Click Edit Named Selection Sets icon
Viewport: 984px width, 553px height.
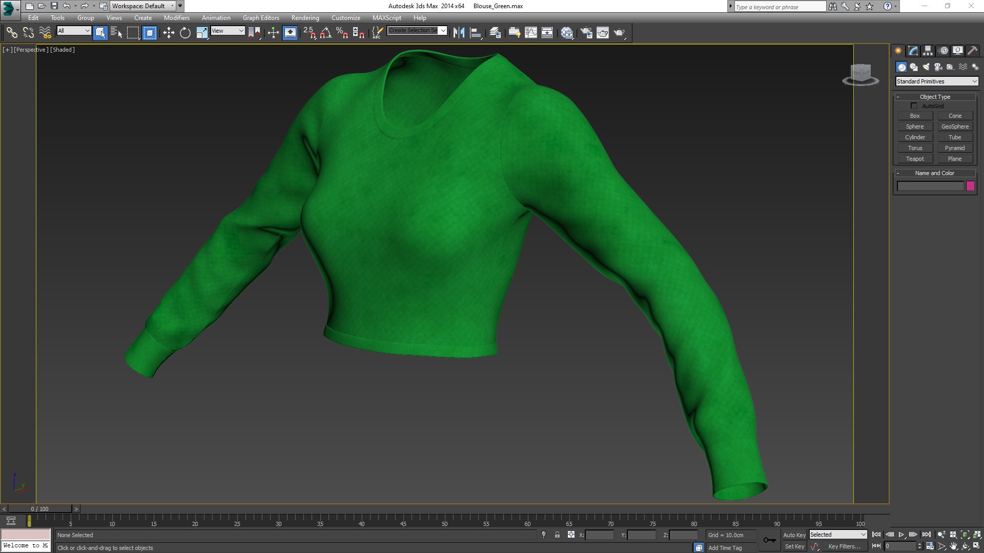click(x=377, y=33)
